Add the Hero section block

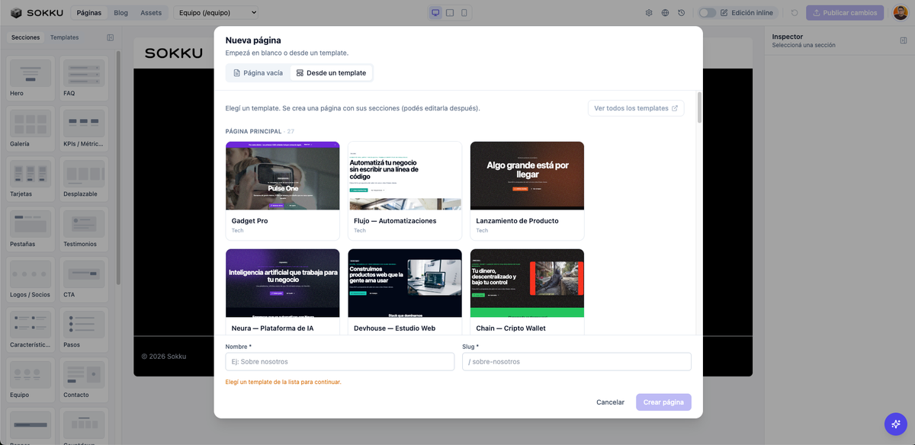[30, 78]
